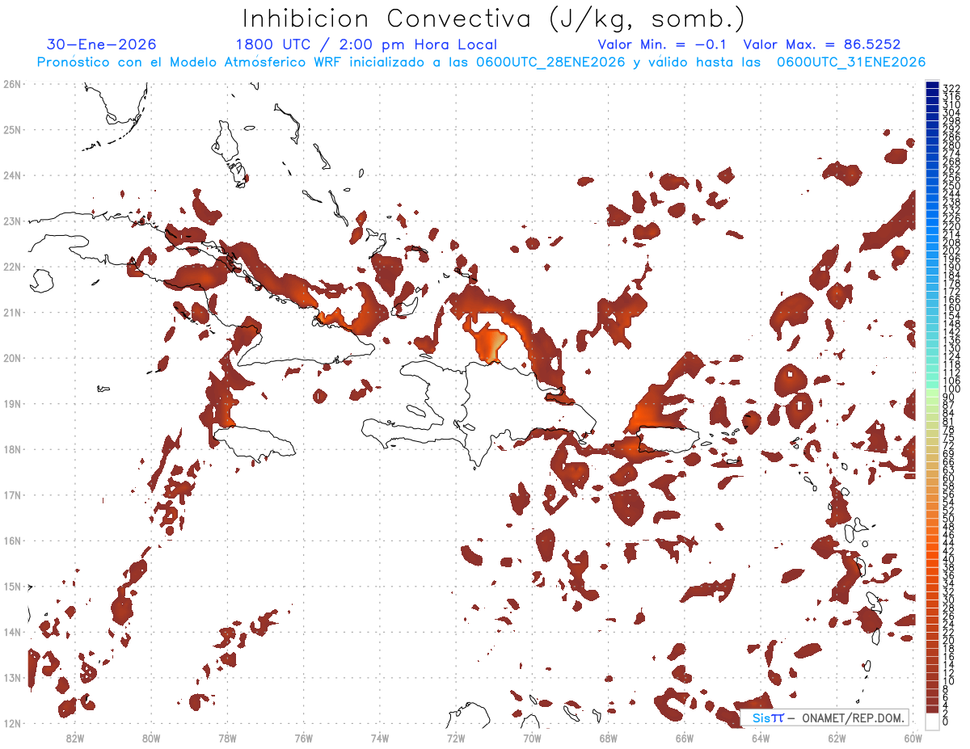Screen dimensions: 970x749
Task: Click the 24N latitude label
Action: 12,175
